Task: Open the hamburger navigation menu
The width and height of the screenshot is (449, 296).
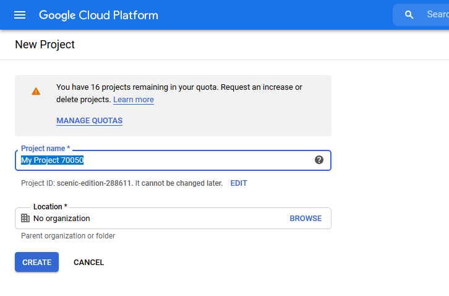Action: pos(20,15)
